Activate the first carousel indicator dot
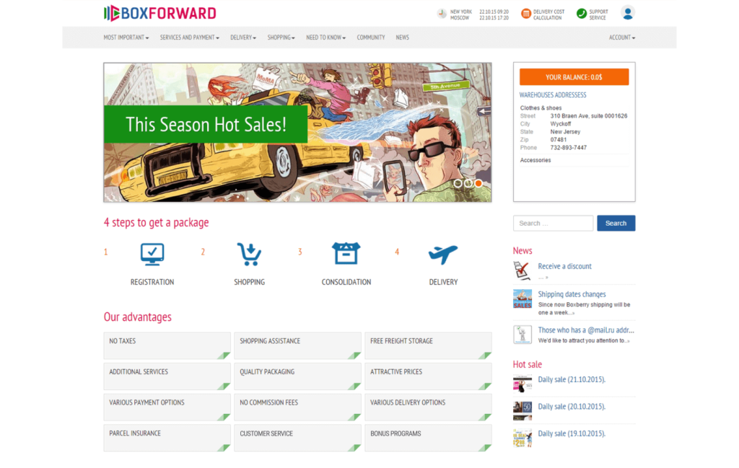 coord(458,184)
